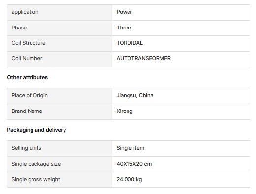Select the TOROIDAL value text

[129, 43]
